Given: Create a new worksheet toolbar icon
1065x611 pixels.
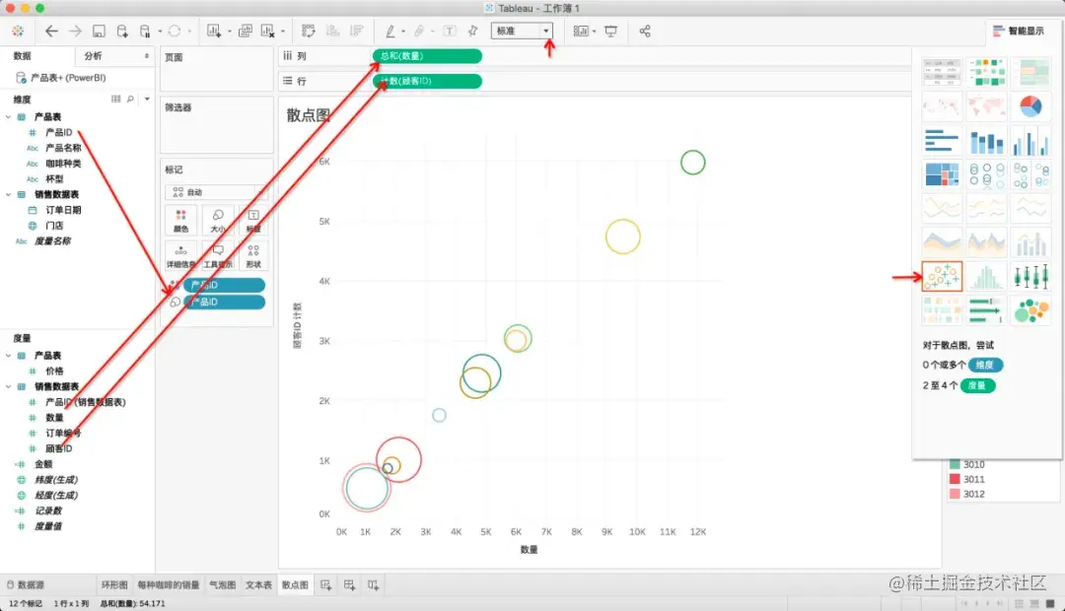Looking at the screenshot, I should (214, 32).
